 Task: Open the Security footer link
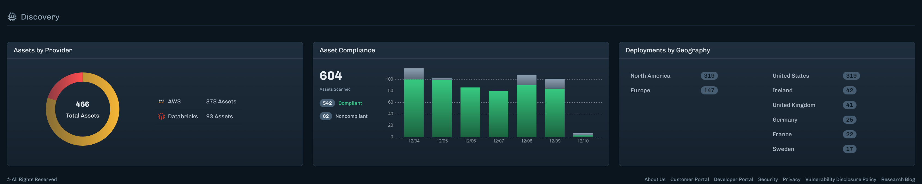[767, 179]
